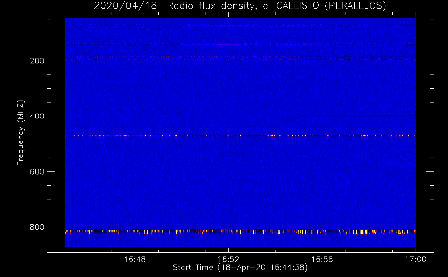
Task: Click the plot title mentioning e-CALLISTO (PERALEJOS)
Action: [240, 6]
